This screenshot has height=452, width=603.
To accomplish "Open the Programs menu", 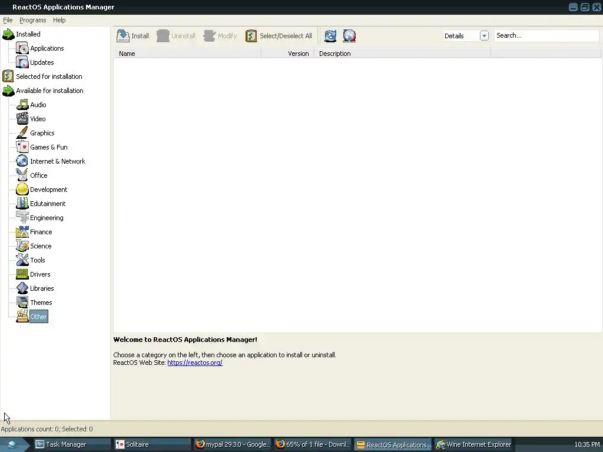I will (33, 20).
